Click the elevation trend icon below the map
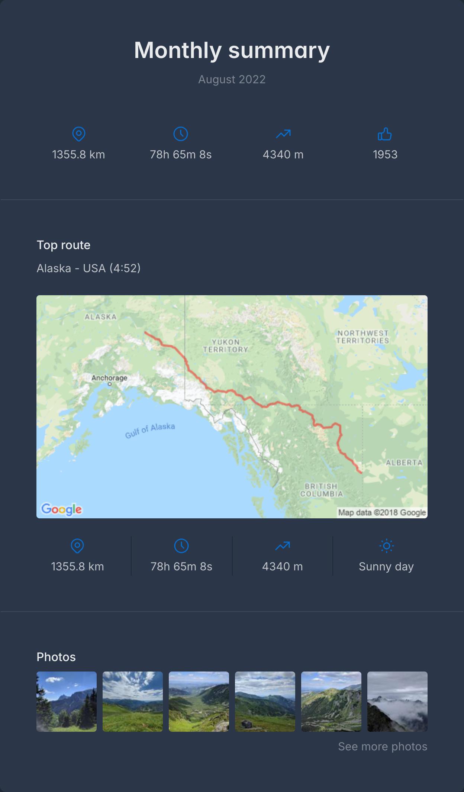 coord(283,546)
